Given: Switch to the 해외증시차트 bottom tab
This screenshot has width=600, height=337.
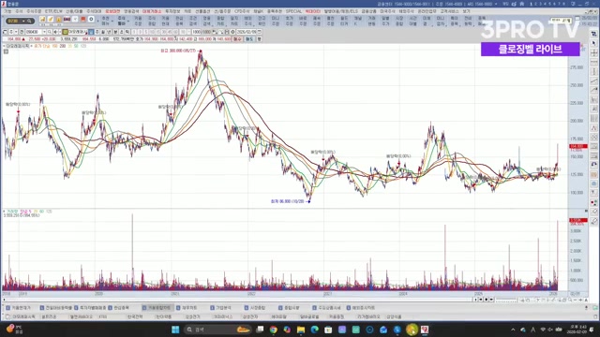Looking at the screenshot, I should click(361, 308).
